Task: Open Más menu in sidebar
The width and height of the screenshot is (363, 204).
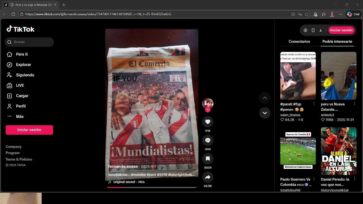Action: pyautogui.click(x=20, y=116)
